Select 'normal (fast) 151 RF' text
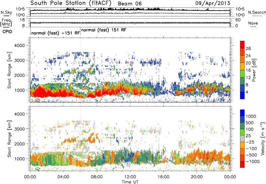The height and width of the screenshot is (184, 266). [x=104, y=30]
